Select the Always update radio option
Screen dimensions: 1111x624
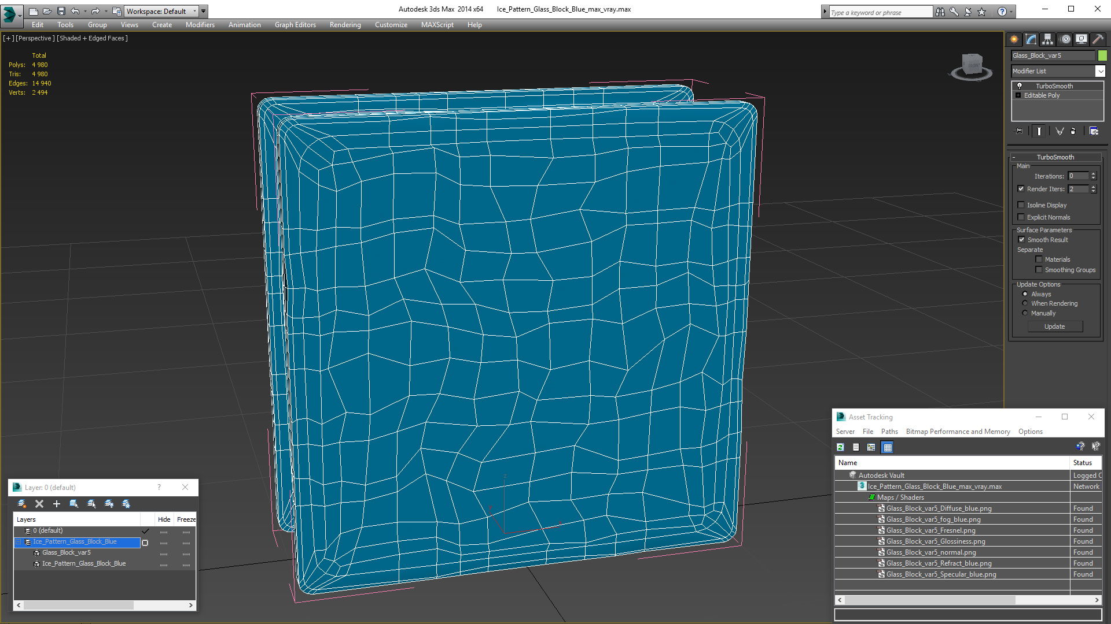click(x=1025, y=294)
